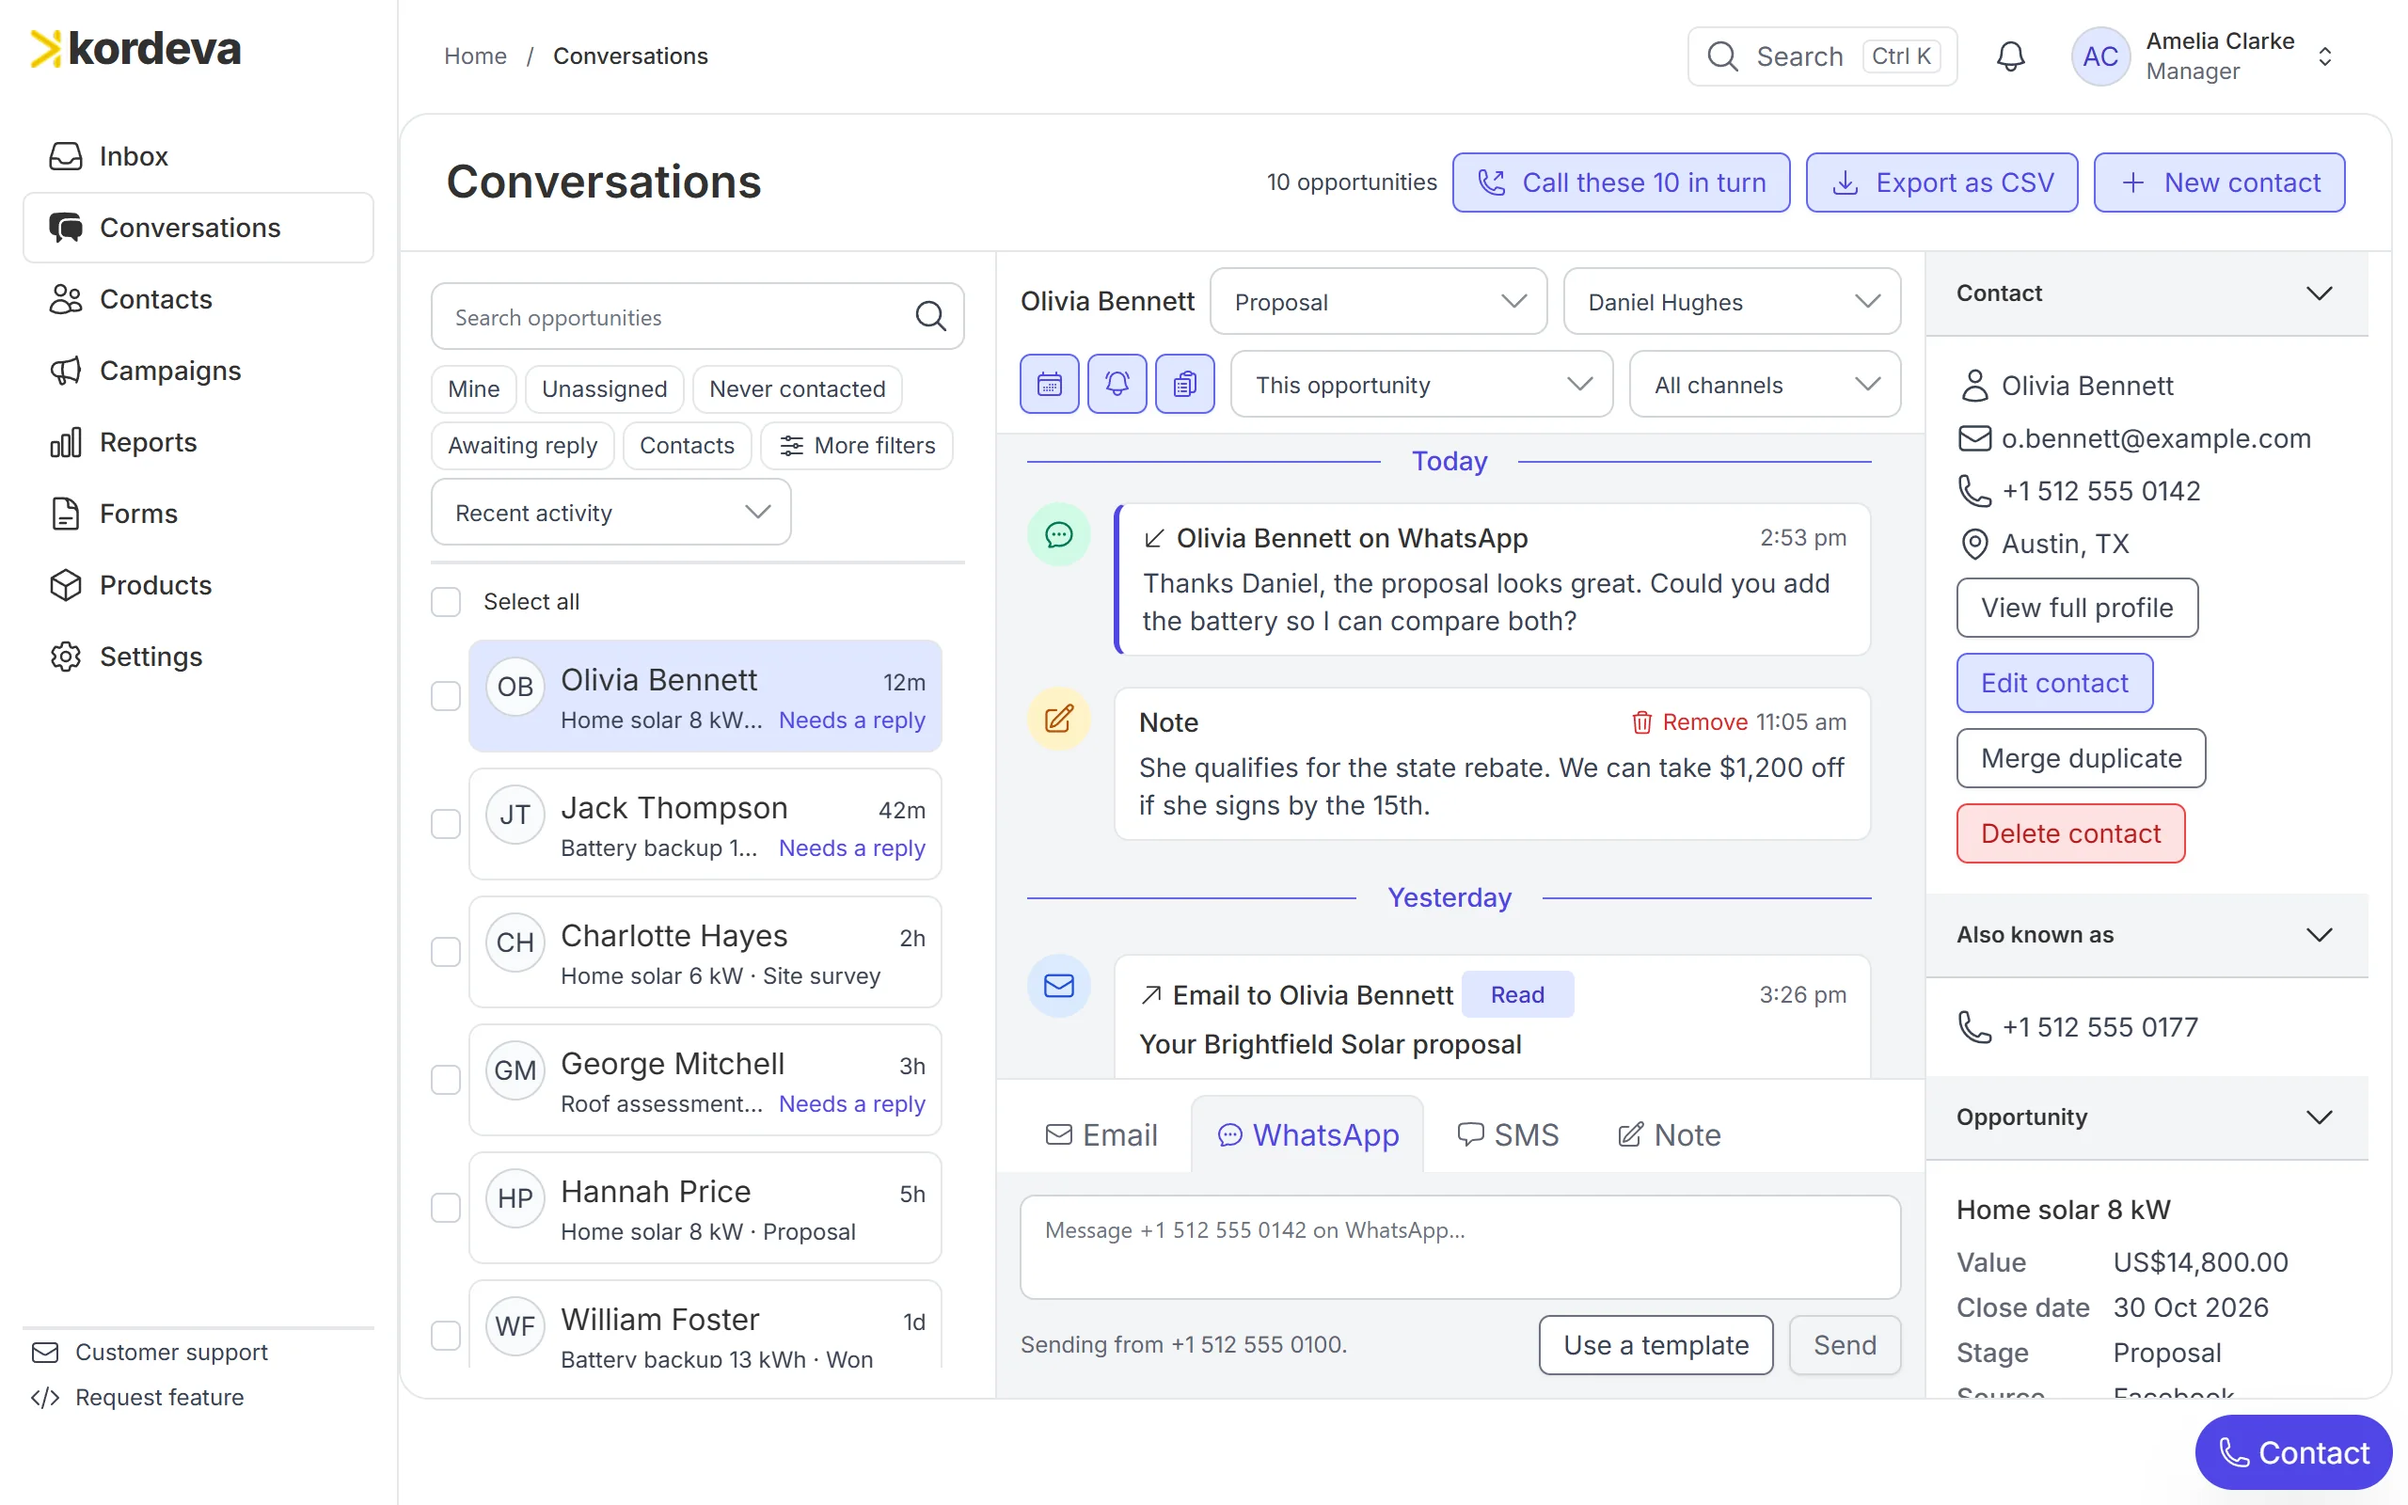2408x1505 pixels.
Task: Click the Products box icon
Action: tap(66, 585)
